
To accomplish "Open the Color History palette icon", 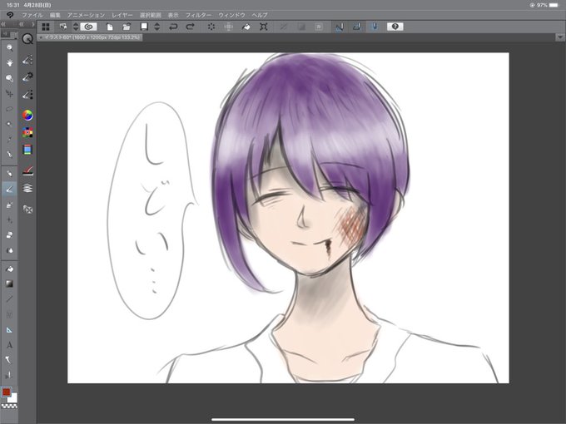I will (27, 150).
